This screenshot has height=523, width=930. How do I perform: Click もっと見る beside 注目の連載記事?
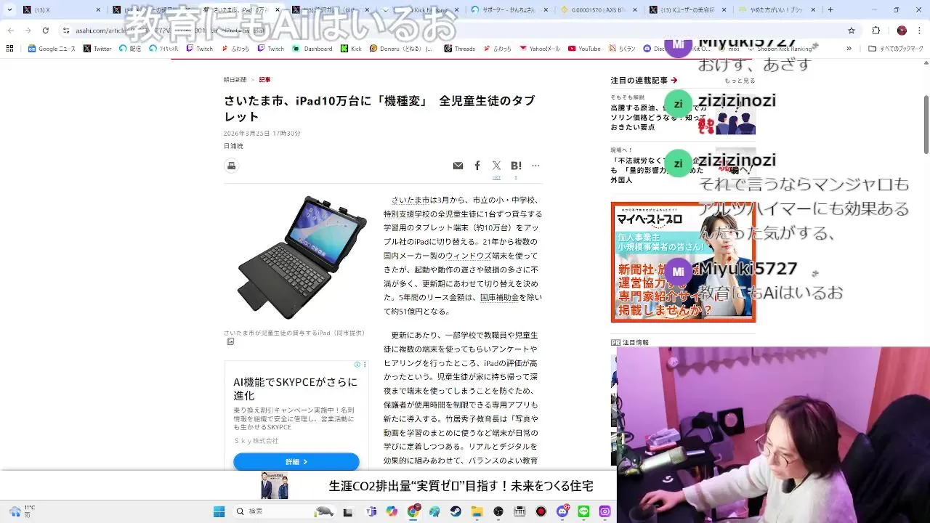(x=740, y=81)
